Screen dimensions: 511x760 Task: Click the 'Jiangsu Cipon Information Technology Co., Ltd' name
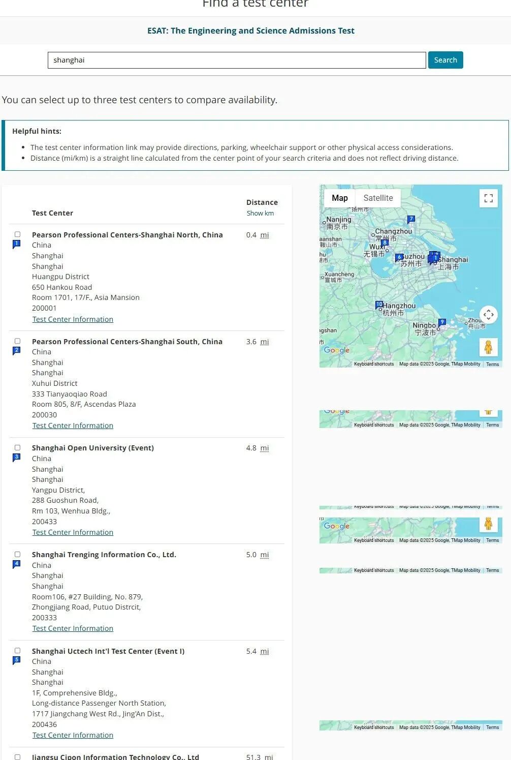(x=115, y=757)
